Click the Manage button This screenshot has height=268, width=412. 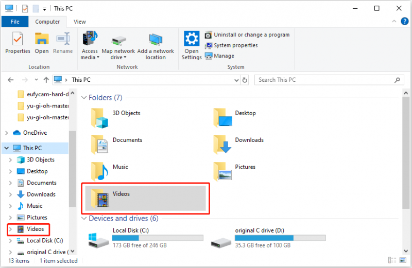[x=220, y=56]
